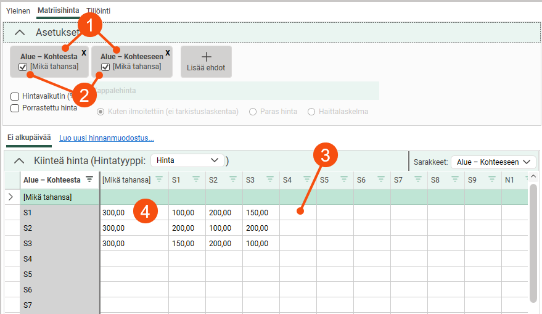The image size is (542, 314).
Task: Click the vertical scrollbar of the price table
Action: [x=533, y=241]
